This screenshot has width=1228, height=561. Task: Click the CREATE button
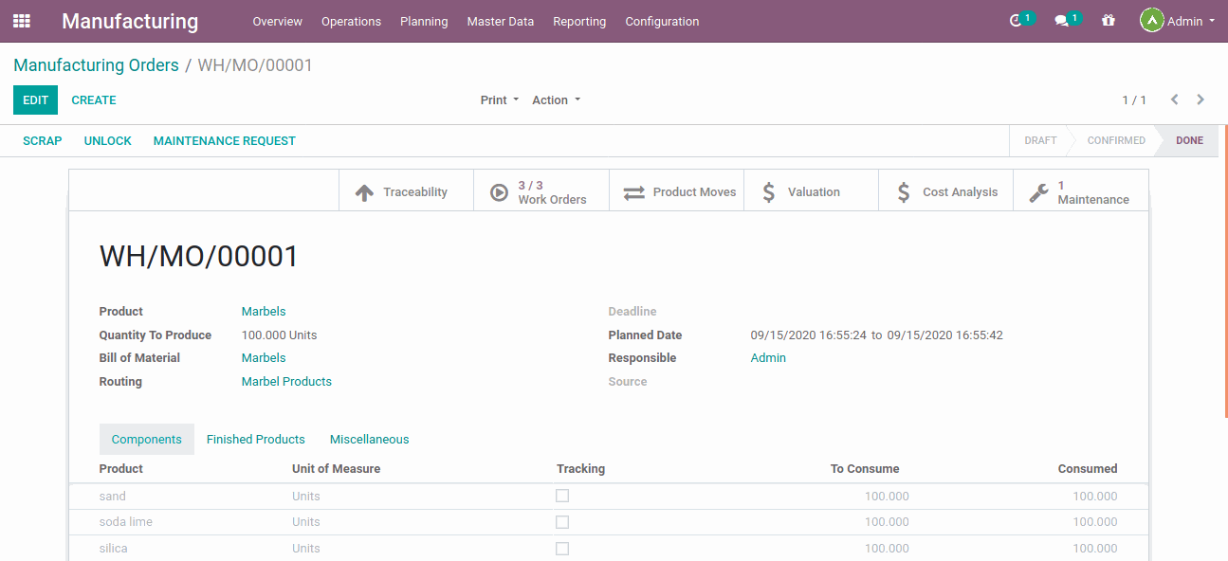[94, 100]
